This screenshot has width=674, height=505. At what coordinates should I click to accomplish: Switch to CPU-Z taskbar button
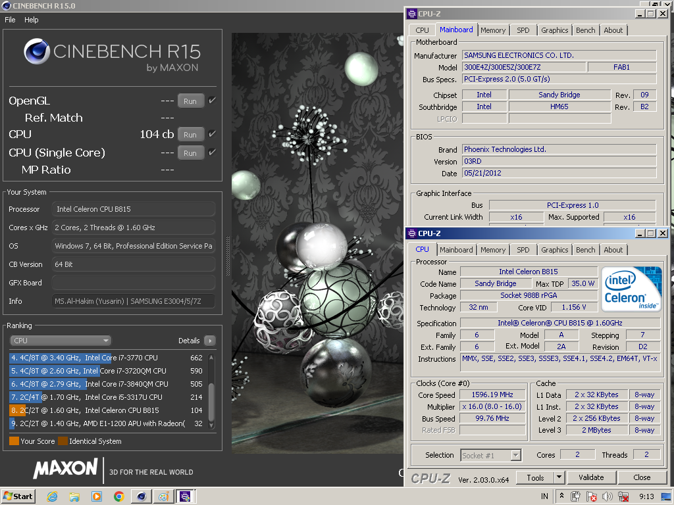point(185,496)
